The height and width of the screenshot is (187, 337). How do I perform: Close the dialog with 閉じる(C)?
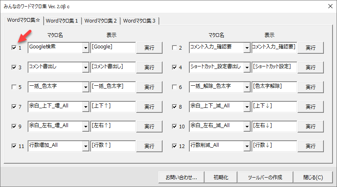click(x=313, y=178)
